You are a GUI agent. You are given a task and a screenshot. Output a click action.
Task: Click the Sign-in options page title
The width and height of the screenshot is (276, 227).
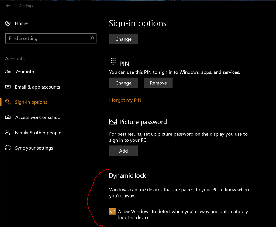pos(138,23)
